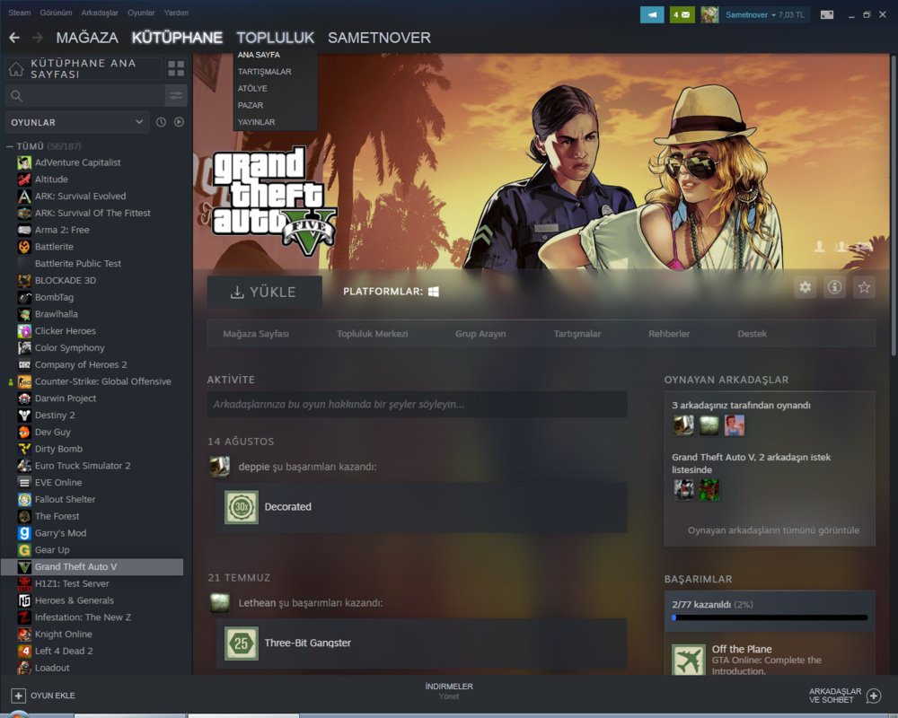Screen dimensions: 898x718
Task: Click first friend avatar who played
Action: click(x=683, y=425)
